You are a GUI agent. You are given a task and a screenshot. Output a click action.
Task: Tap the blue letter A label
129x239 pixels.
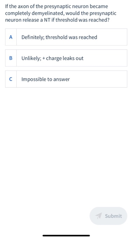click(11, 37)
